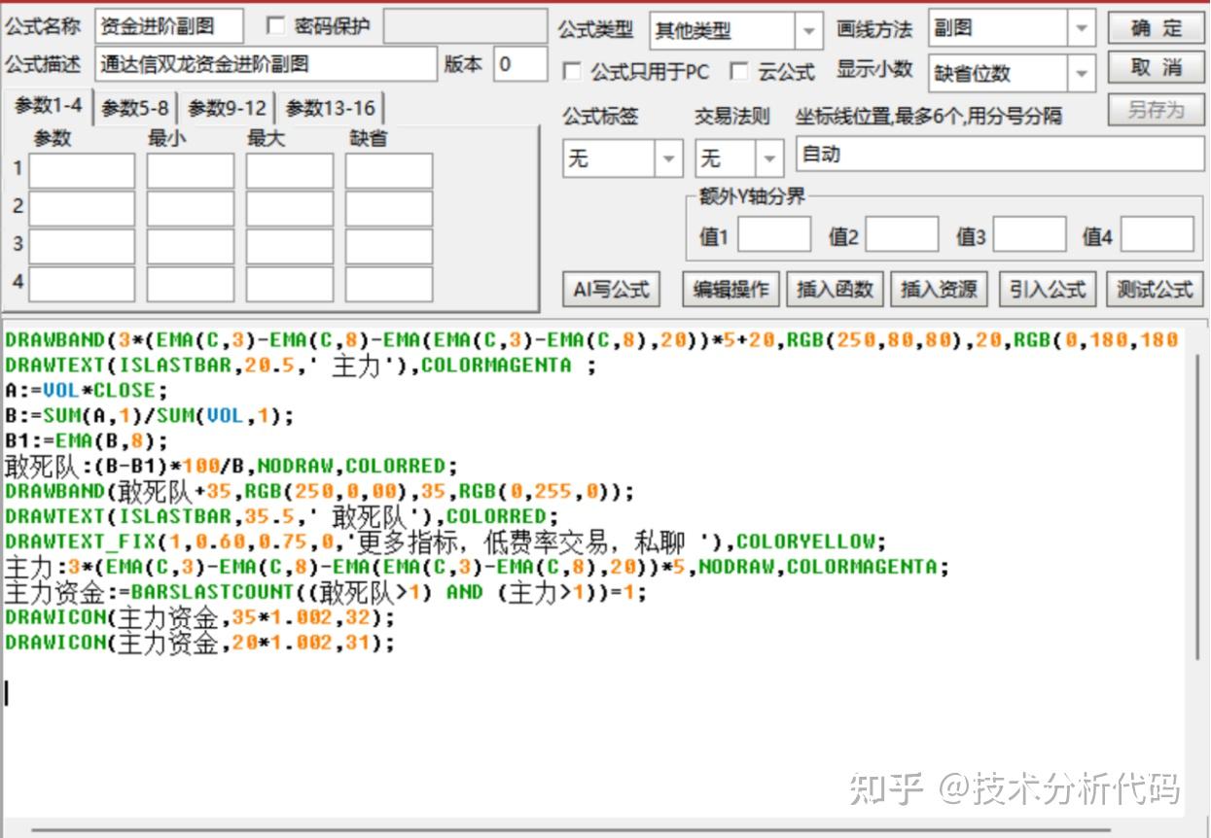1211x838 pixels.
Task: Click the line 'B:=SUM(A,1)/SUM(VOL,1);'
Action: [149, 416]
